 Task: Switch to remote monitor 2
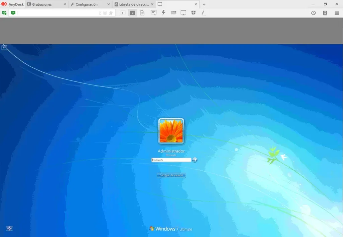click(x=132, y=13)
